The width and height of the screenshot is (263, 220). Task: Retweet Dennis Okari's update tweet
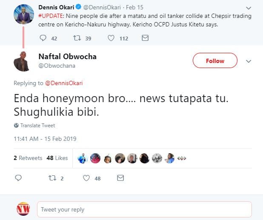tap(77, 38)
